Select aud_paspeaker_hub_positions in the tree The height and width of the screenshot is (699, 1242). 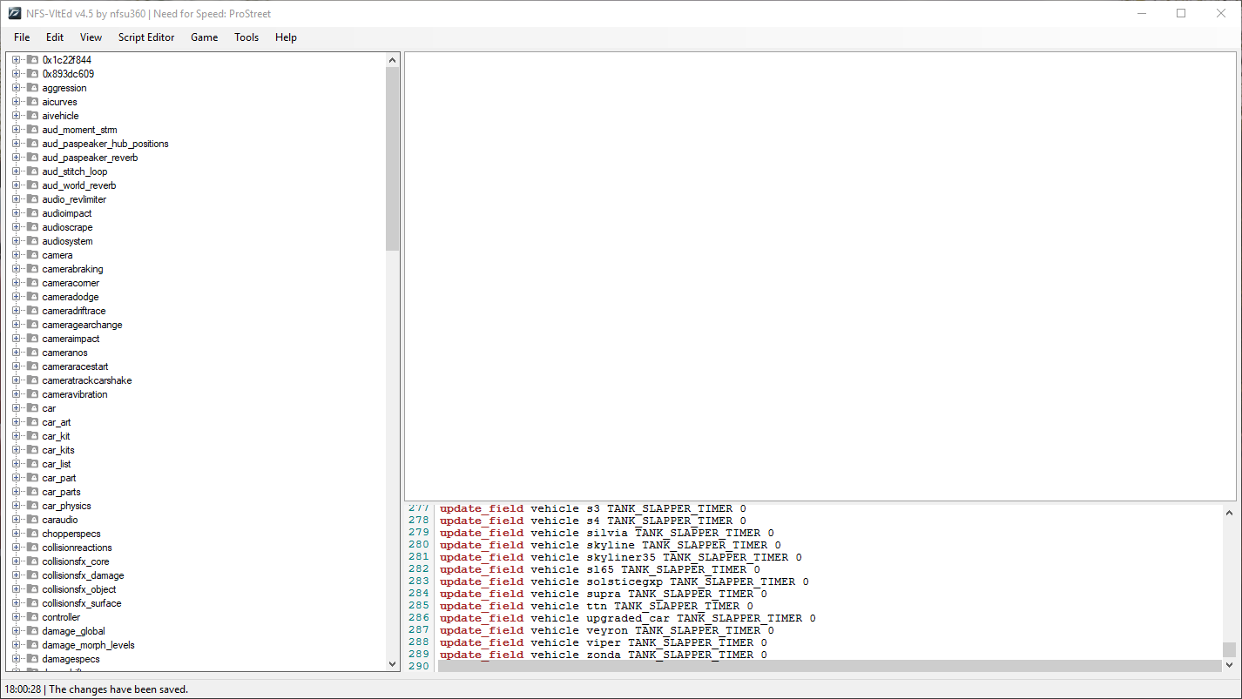105,144
